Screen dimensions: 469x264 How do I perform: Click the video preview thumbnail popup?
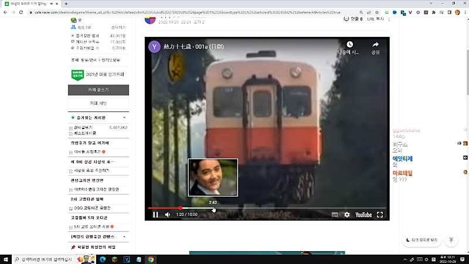213,178
